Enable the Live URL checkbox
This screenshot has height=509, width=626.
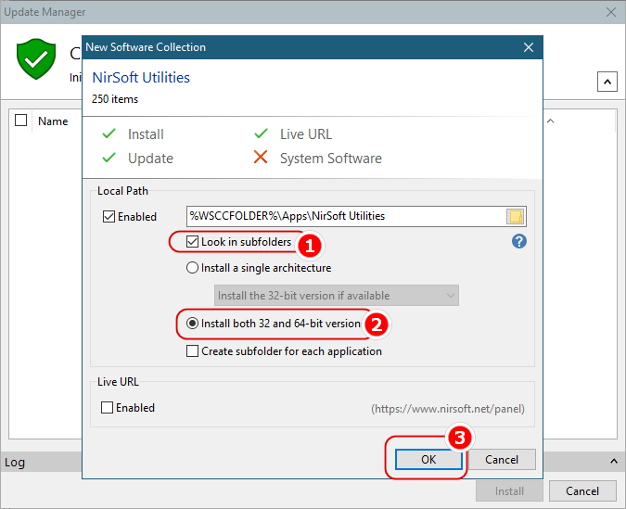(x=107, y=408)
